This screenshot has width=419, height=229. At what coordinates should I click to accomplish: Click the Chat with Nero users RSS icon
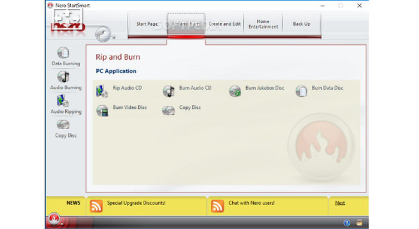(217, 206)
